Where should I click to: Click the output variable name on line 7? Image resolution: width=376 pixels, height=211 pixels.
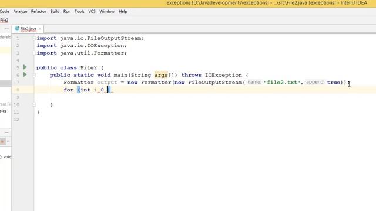(107, 83)
